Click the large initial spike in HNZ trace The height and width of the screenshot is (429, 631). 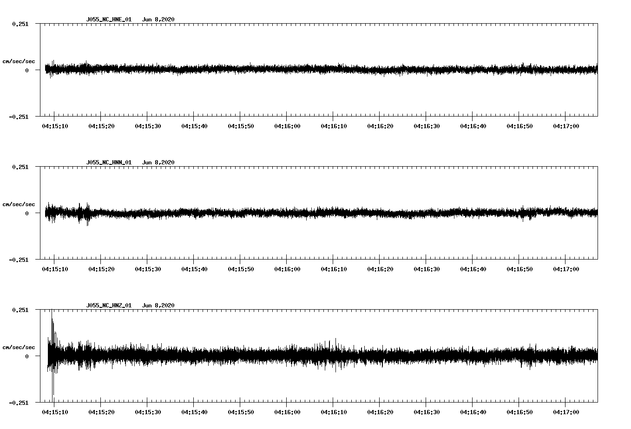[x=53, y=355]
